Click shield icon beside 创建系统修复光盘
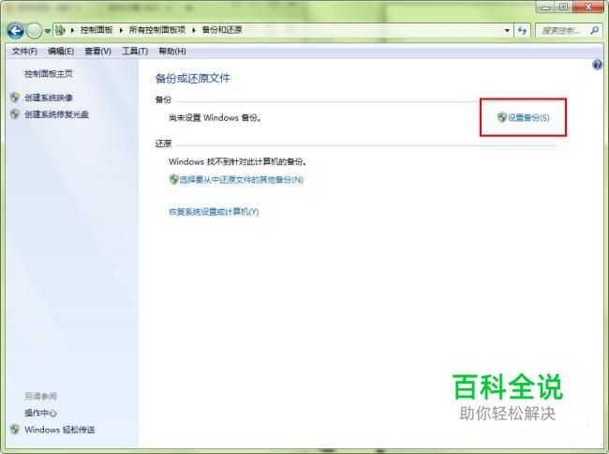This screenshot has height=454, width=609. [15, 113]
